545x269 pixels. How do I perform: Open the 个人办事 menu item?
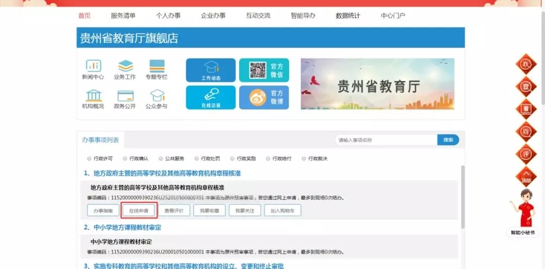(x=168, y=16)
